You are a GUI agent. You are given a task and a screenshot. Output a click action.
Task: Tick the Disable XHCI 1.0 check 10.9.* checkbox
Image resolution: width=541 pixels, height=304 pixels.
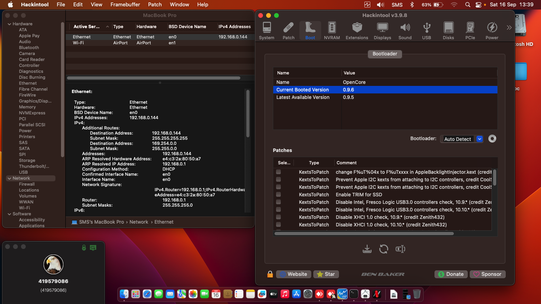(x=278, y=217)
